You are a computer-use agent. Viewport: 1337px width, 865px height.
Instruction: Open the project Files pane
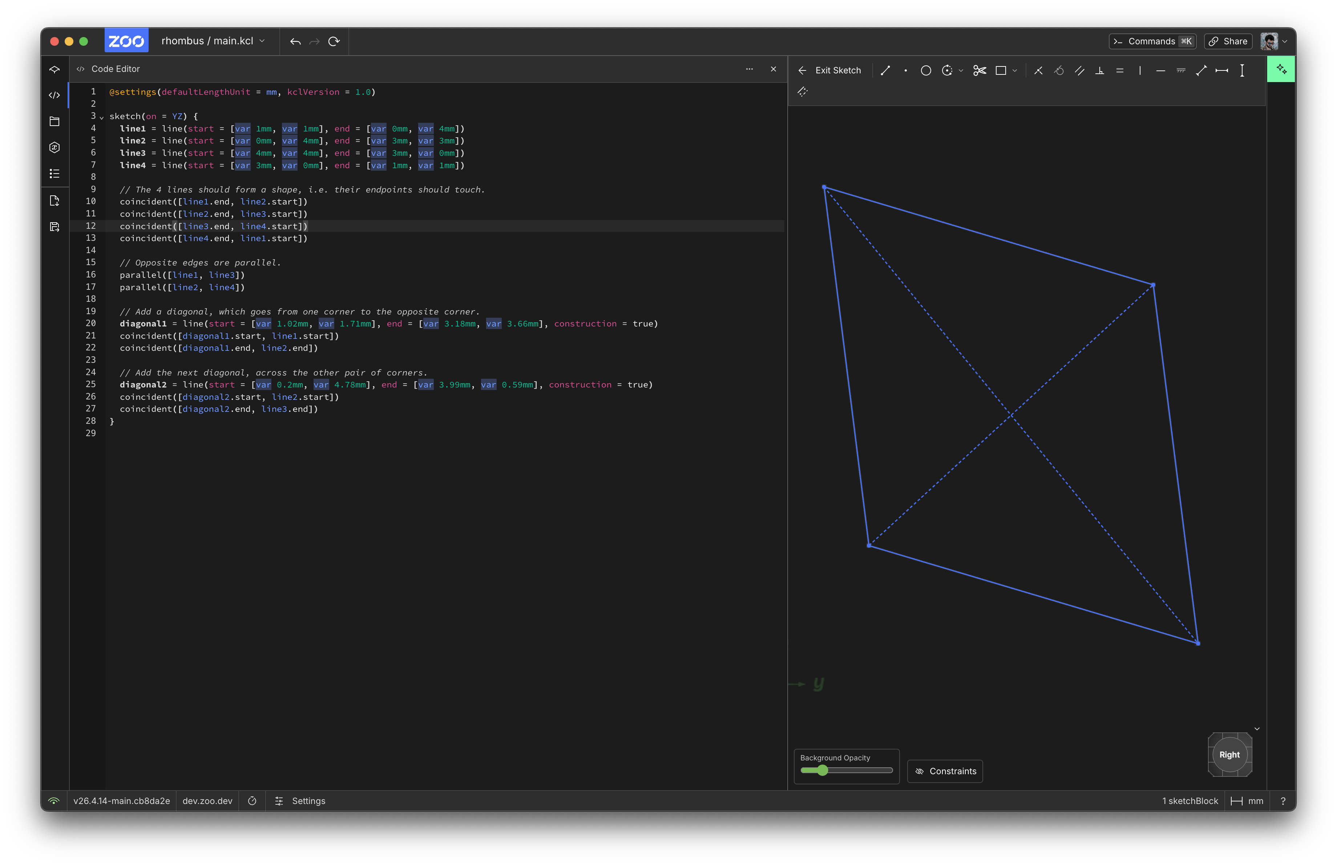click(x=54, y=121)
